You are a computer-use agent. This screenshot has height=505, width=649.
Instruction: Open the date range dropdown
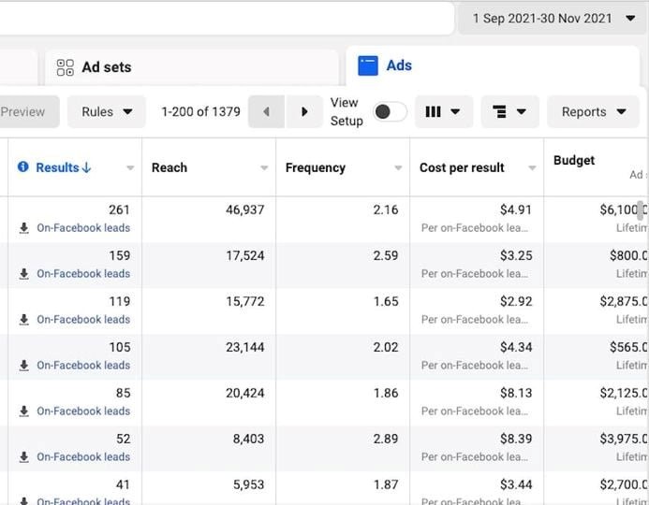click(553, 18)
